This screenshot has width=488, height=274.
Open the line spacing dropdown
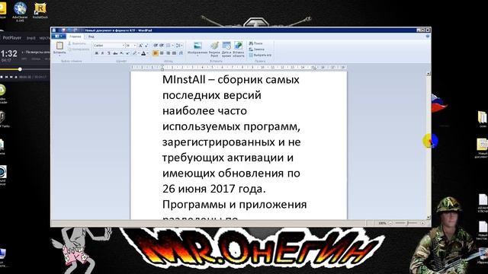click(179, 46)
